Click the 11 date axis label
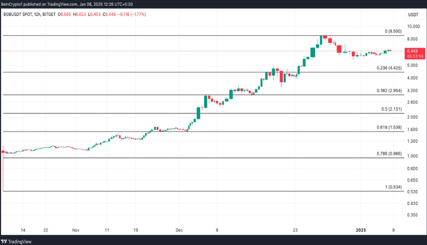The height and width of the screenshot is (245, 427). [107, 230]
